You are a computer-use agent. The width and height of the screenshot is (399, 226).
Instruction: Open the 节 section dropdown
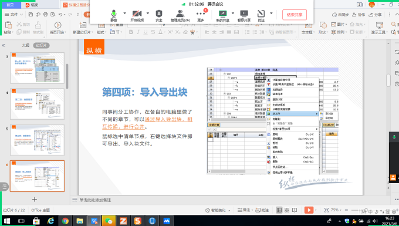click(x=116, y=32)
